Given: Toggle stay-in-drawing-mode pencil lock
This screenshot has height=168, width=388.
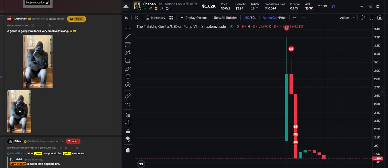Looking at the screenshot, I should [128, 123].
